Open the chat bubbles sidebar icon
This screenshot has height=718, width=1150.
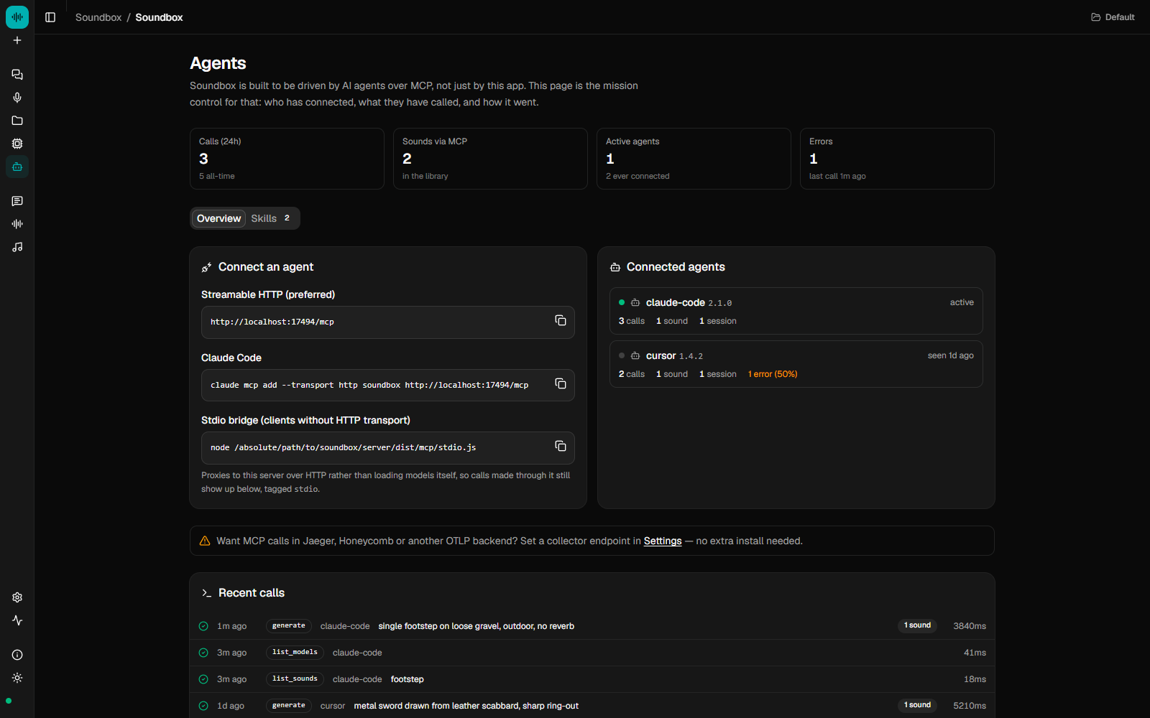[17, 75]
